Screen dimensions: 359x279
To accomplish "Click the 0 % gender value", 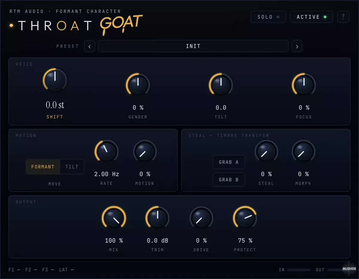I will point(138,108).
